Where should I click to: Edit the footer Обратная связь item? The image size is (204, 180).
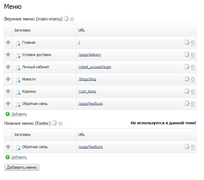tap(187, 147)
